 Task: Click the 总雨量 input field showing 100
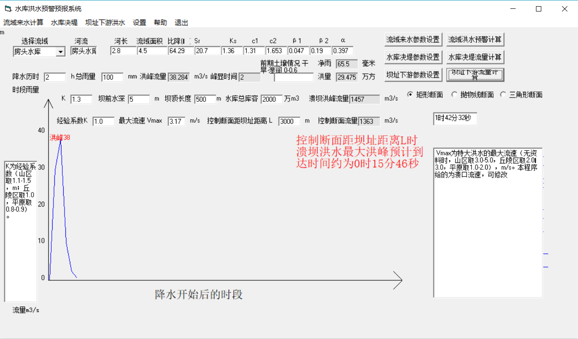pos(112,77)
